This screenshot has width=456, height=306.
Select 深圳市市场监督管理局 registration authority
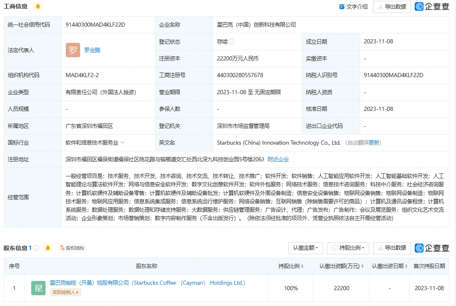pos(243,126)
